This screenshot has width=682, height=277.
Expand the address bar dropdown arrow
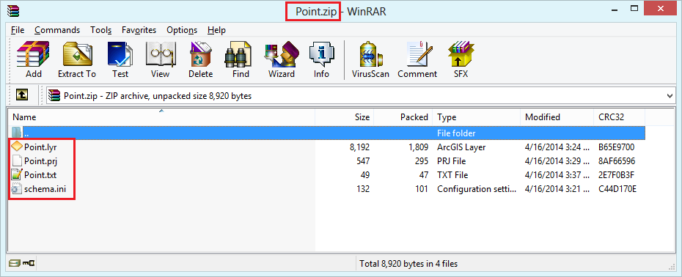(x=669, y=96)
